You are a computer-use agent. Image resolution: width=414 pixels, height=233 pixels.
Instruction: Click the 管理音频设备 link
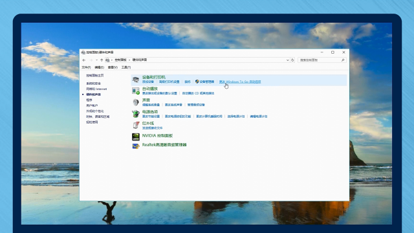[x=196, y=105]
